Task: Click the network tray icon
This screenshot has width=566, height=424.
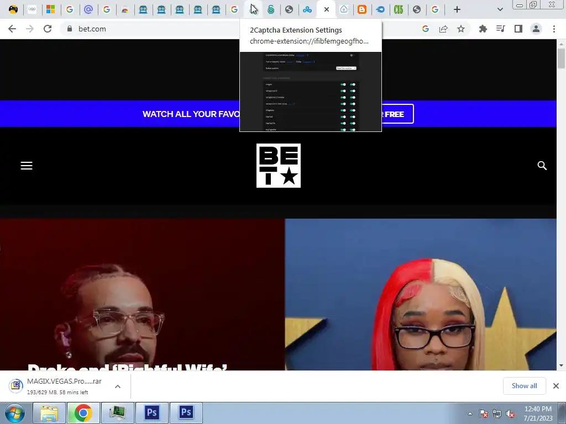Action: (x=497, y=414)
